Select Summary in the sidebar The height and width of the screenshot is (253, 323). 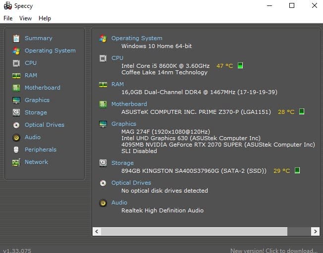pos(39,38)
